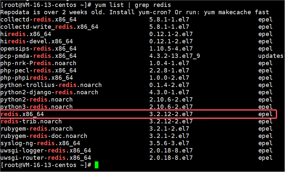Viewport: 285px width, 172px height.
Task: Click the hiredis.x86_64 package name
Action: pos(26,34)
